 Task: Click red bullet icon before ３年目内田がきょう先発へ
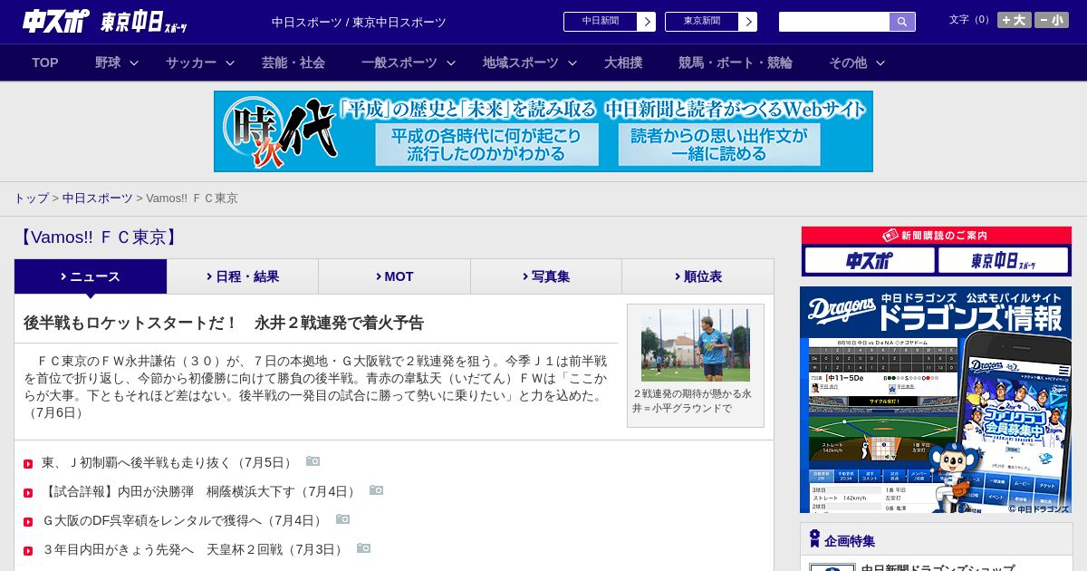tap(28, 551)
